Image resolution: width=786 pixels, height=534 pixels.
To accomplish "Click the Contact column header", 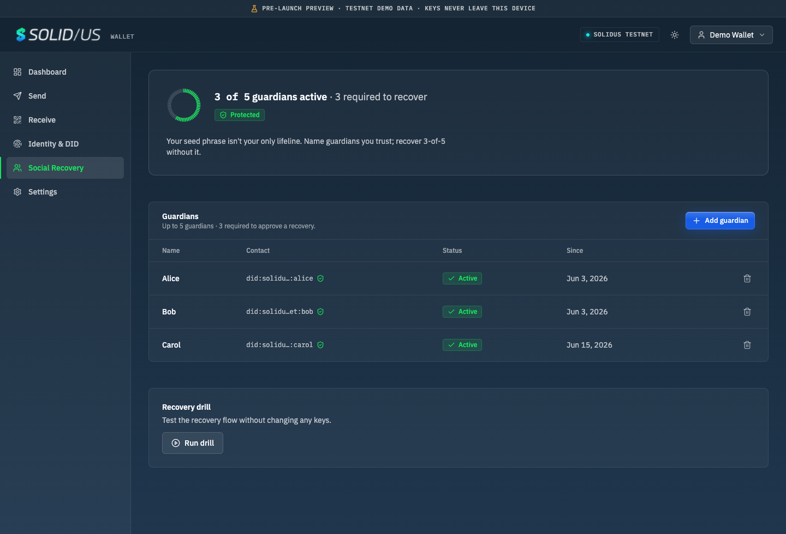I will point(258,251).
